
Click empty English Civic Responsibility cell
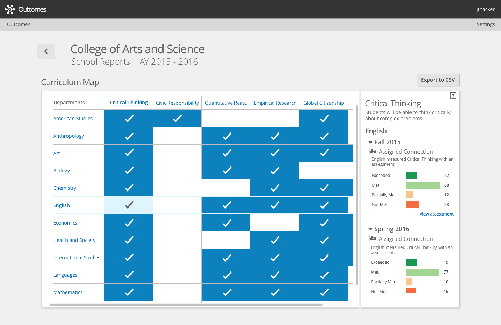pyautogui.click(x=177, y=205)
